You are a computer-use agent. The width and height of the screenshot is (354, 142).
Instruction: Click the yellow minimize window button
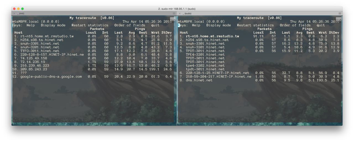coord(19,9)
